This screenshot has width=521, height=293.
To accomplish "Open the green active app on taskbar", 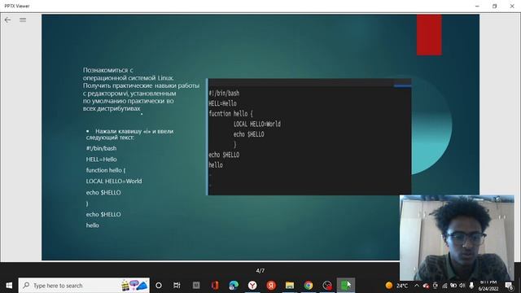I will (345, 286).
